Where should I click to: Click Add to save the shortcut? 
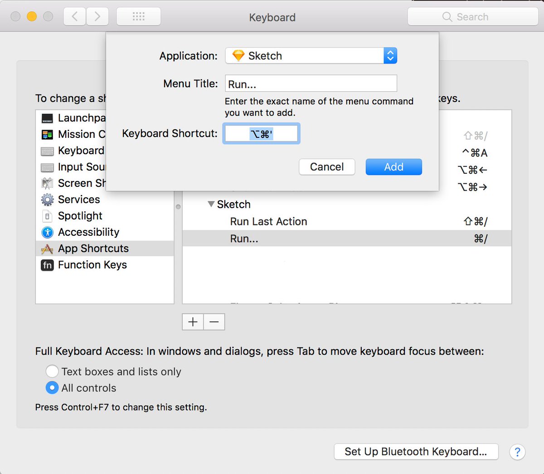point(394,167)
